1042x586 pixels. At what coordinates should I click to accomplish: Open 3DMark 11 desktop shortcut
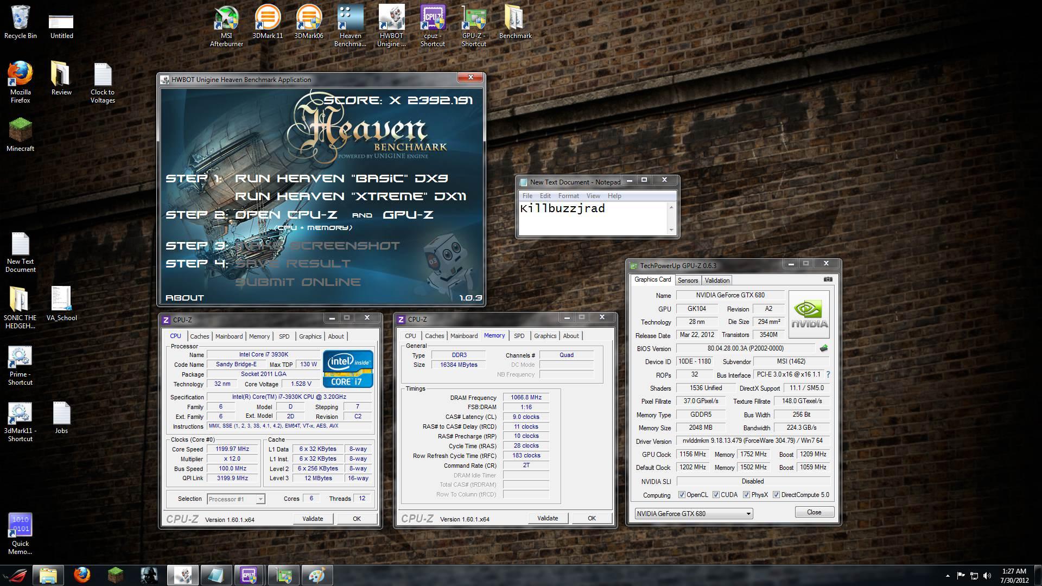268,22
